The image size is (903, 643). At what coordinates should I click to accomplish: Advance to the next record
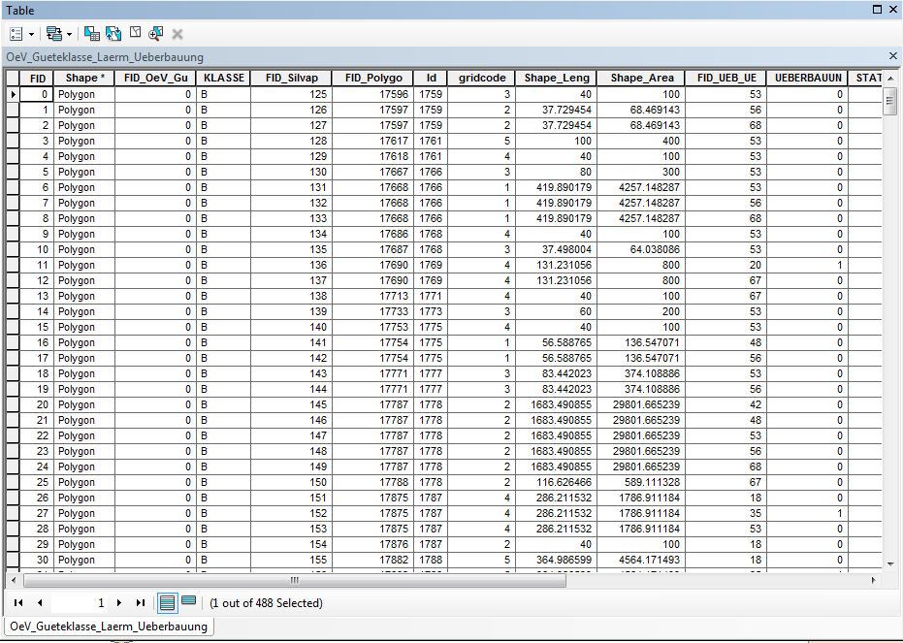pos(119,602)
